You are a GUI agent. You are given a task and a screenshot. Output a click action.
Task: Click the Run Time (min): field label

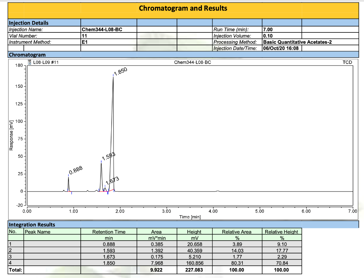coord(231,30)
